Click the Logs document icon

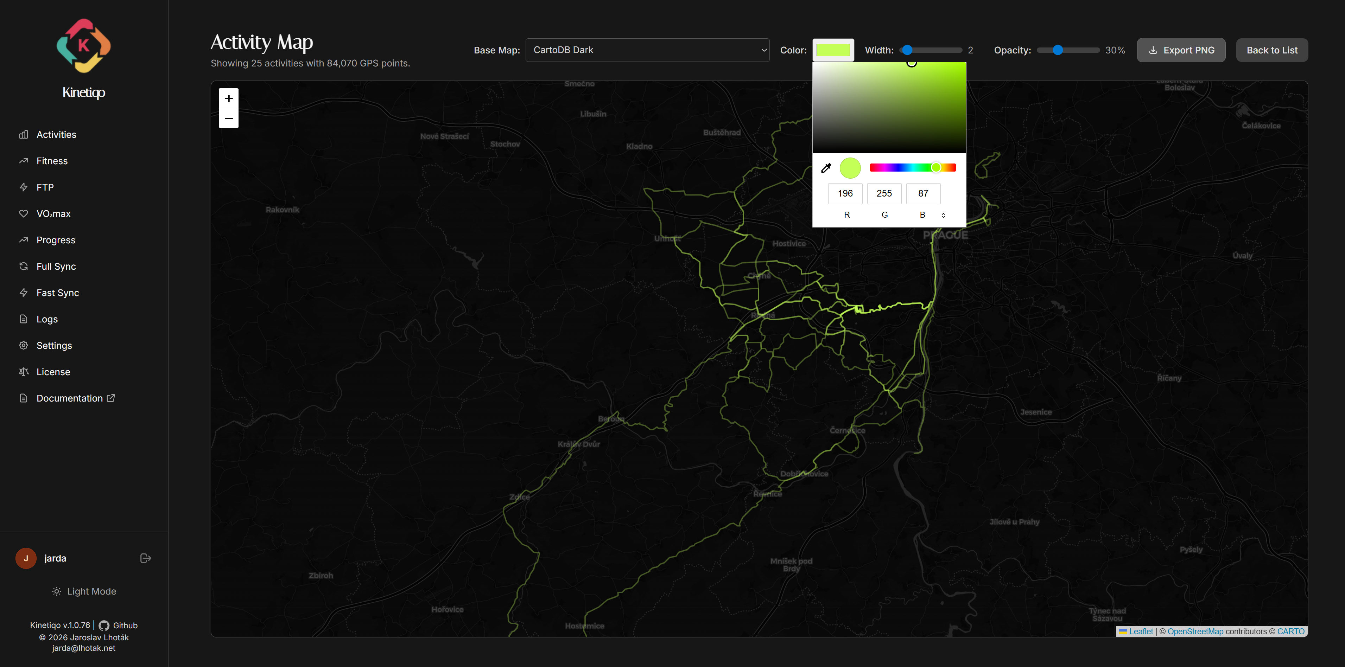click(24, 319)
